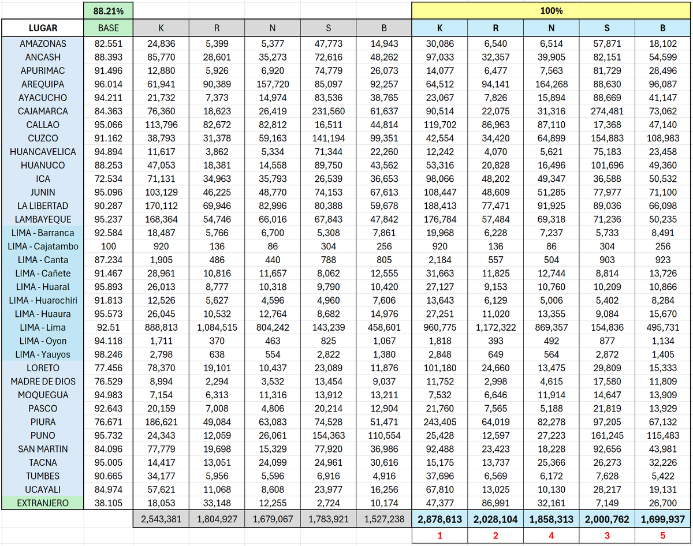This screenshot has height=546, width=693.
Task: Select the MOQUEGUA row label
Action: pyautogui.click(x=43, y=395)
